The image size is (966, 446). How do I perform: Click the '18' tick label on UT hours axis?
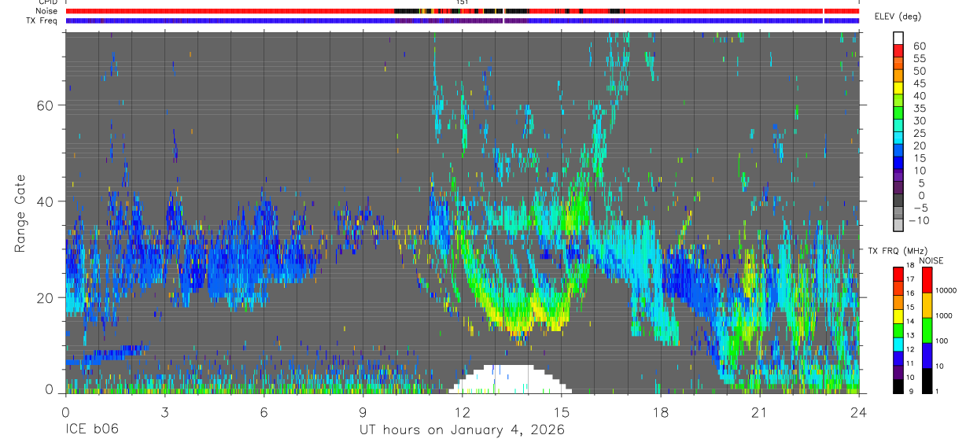coord(661,411)
